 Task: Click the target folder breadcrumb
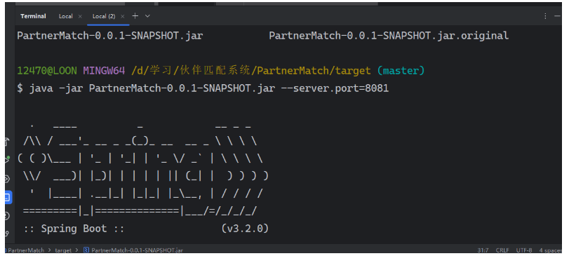63,250
